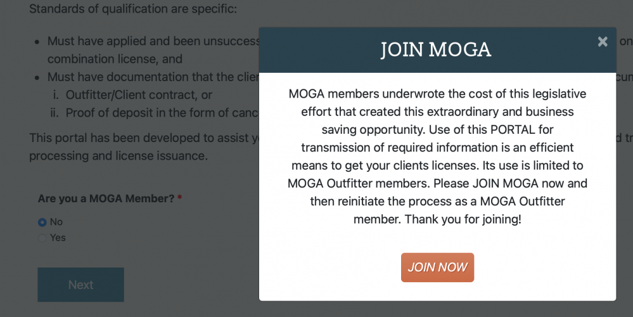Click the 'combination license, and' text line
The width and height of the screenshot is (633, 317).
coord(115,59)
